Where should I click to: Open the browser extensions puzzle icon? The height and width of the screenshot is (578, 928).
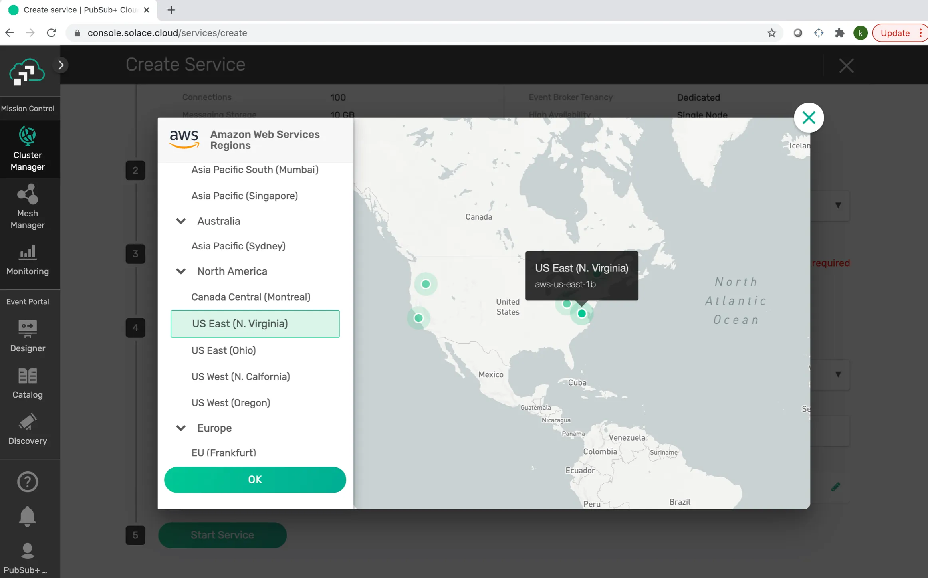(840, 33)
